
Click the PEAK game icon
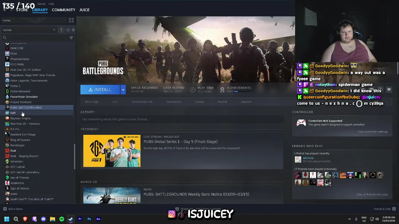7,54
